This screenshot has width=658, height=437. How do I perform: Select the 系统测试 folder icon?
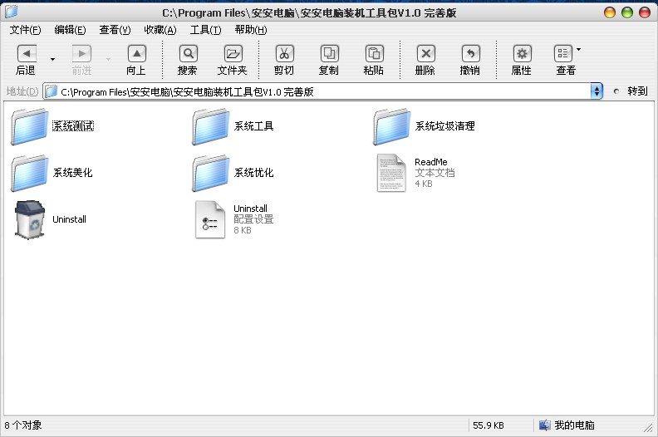[29, 126]
